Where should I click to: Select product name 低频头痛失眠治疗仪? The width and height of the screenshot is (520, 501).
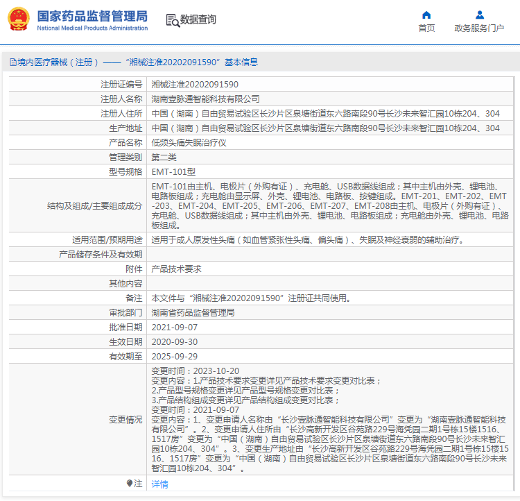click(x=189, y=143)
